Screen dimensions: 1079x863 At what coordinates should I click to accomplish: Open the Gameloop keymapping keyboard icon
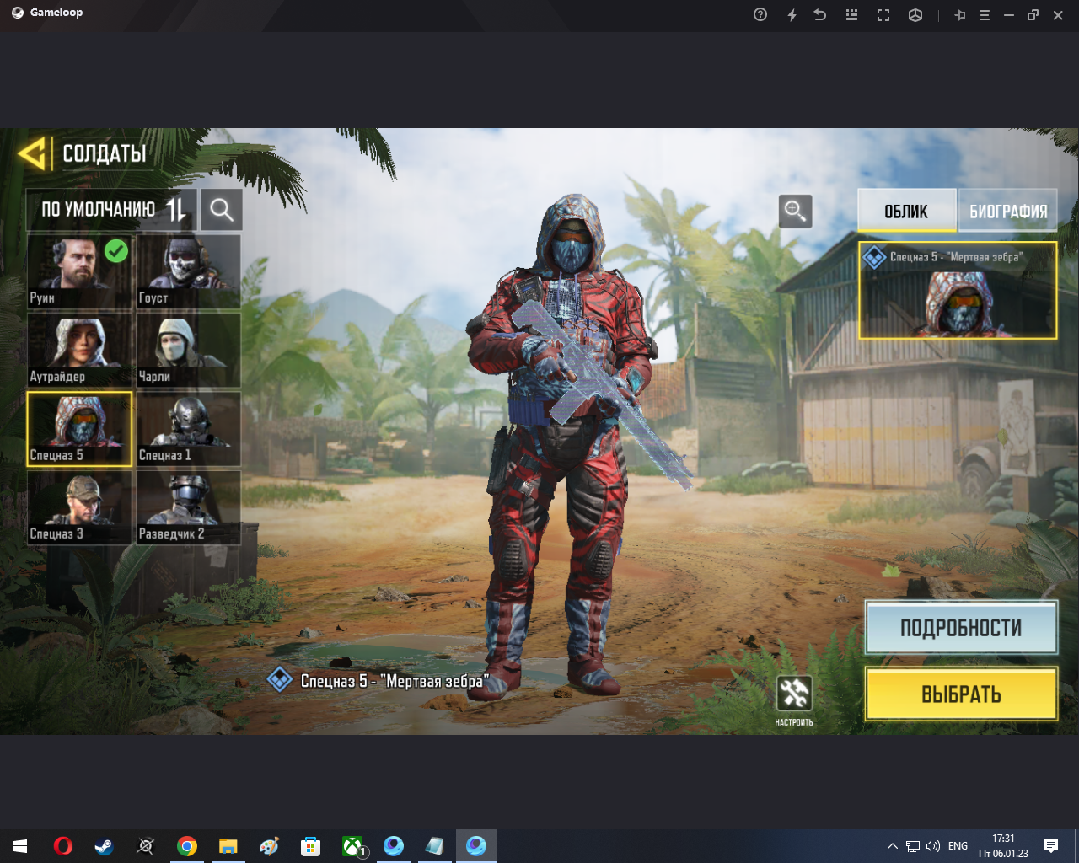tap(851, 15)
